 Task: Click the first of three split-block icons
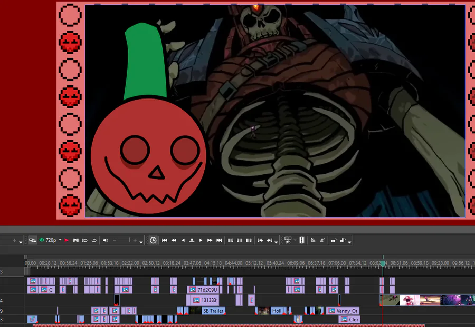231,240
